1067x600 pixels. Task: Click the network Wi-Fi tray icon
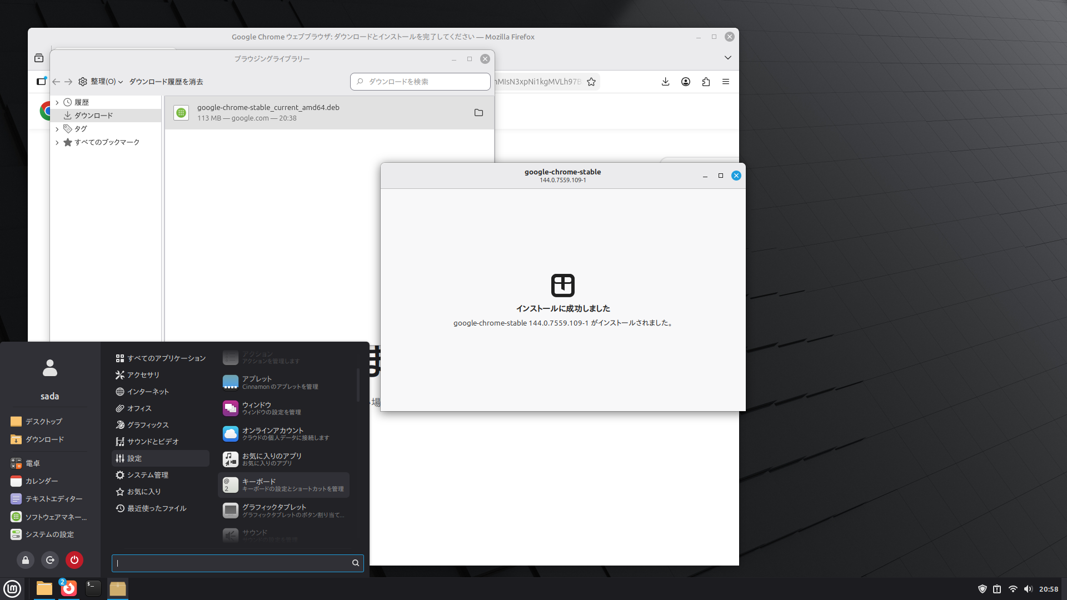[1013, 589]
